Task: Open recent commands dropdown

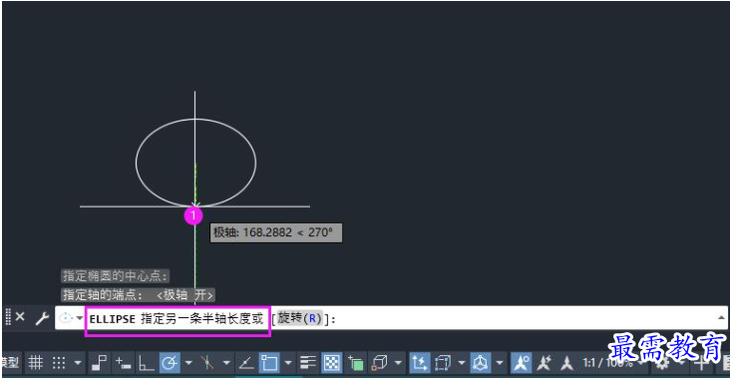Action: [80, 318]
